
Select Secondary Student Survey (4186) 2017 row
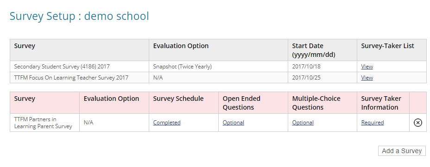coord(218,67)
